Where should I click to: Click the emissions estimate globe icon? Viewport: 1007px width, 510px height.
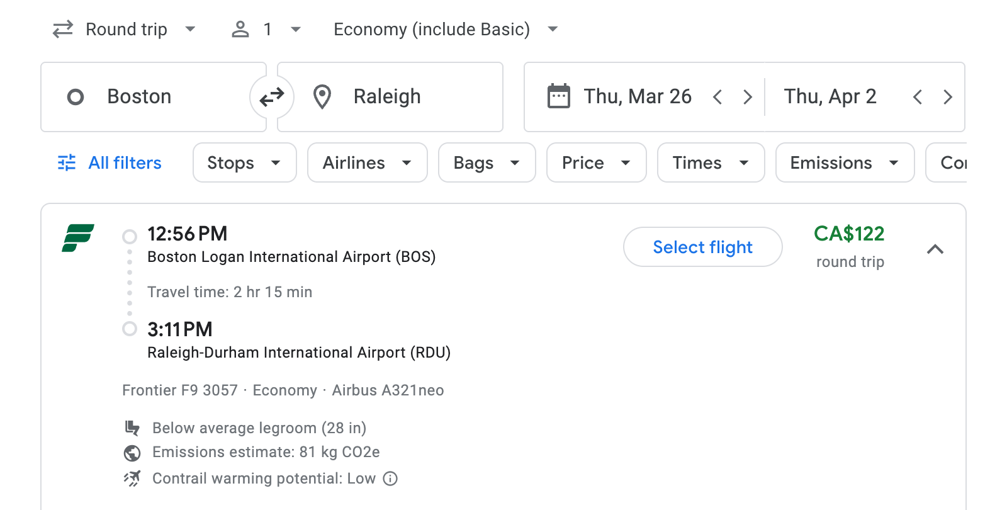pyautogui.click(x=132, y=452)
